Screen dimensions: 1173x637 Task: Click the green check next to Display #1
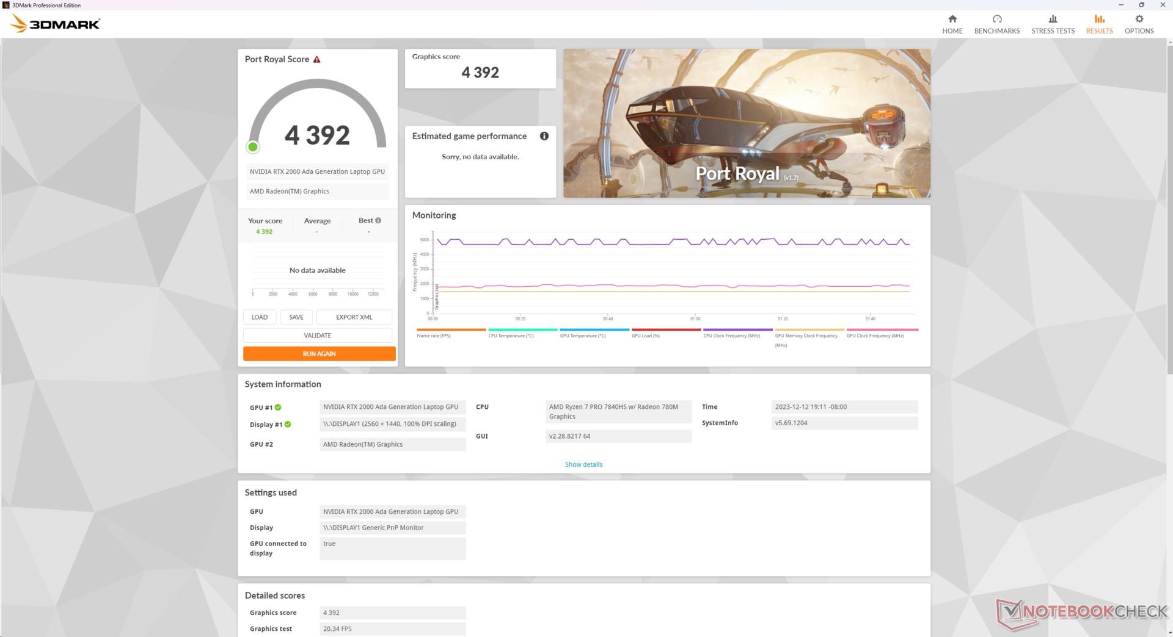(x=288, y=425)
